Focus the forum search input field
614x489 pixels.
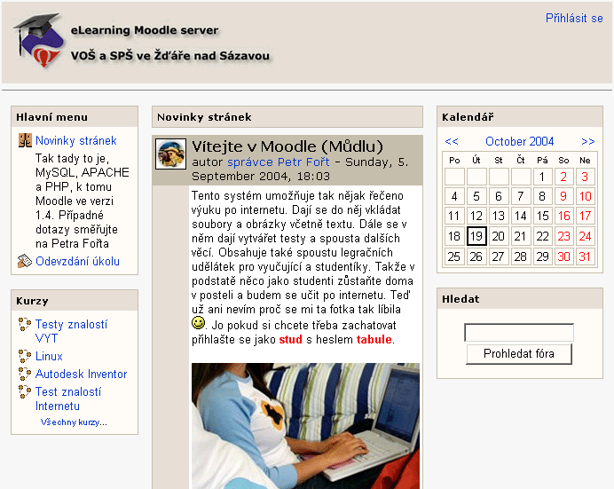[x=519, y=333]
